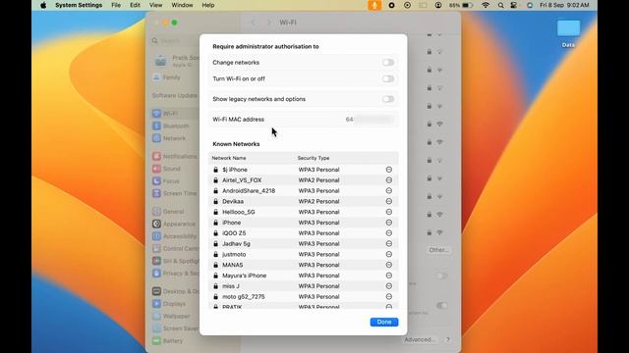Viewport: 629px width, 353px height.
Task: Select the AndroidShare_4218 network row
Action: tap(304, 191)
